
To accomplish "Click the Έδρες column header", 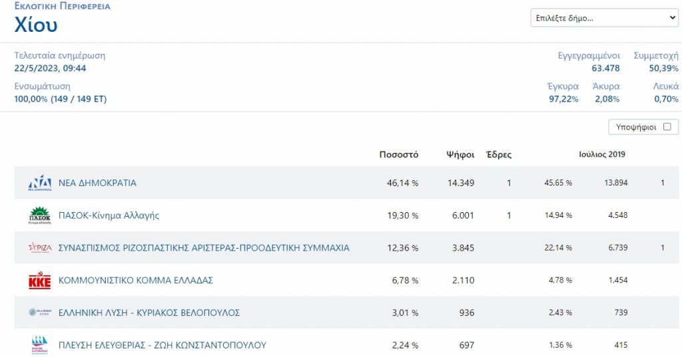I will point(499,155).
